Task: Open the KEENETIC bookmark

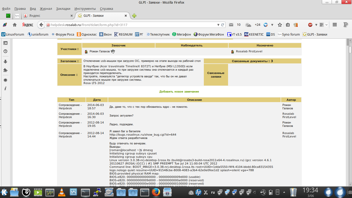Action: (254, 34)
